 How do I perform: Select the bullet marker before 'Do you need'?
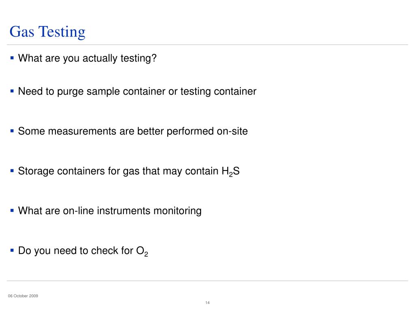point(12,250)
